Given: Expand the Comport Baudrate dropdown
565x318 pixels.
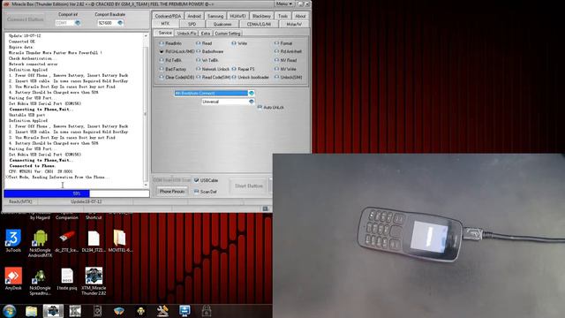Looking at the screenshot, I should (x=120, y=23).
